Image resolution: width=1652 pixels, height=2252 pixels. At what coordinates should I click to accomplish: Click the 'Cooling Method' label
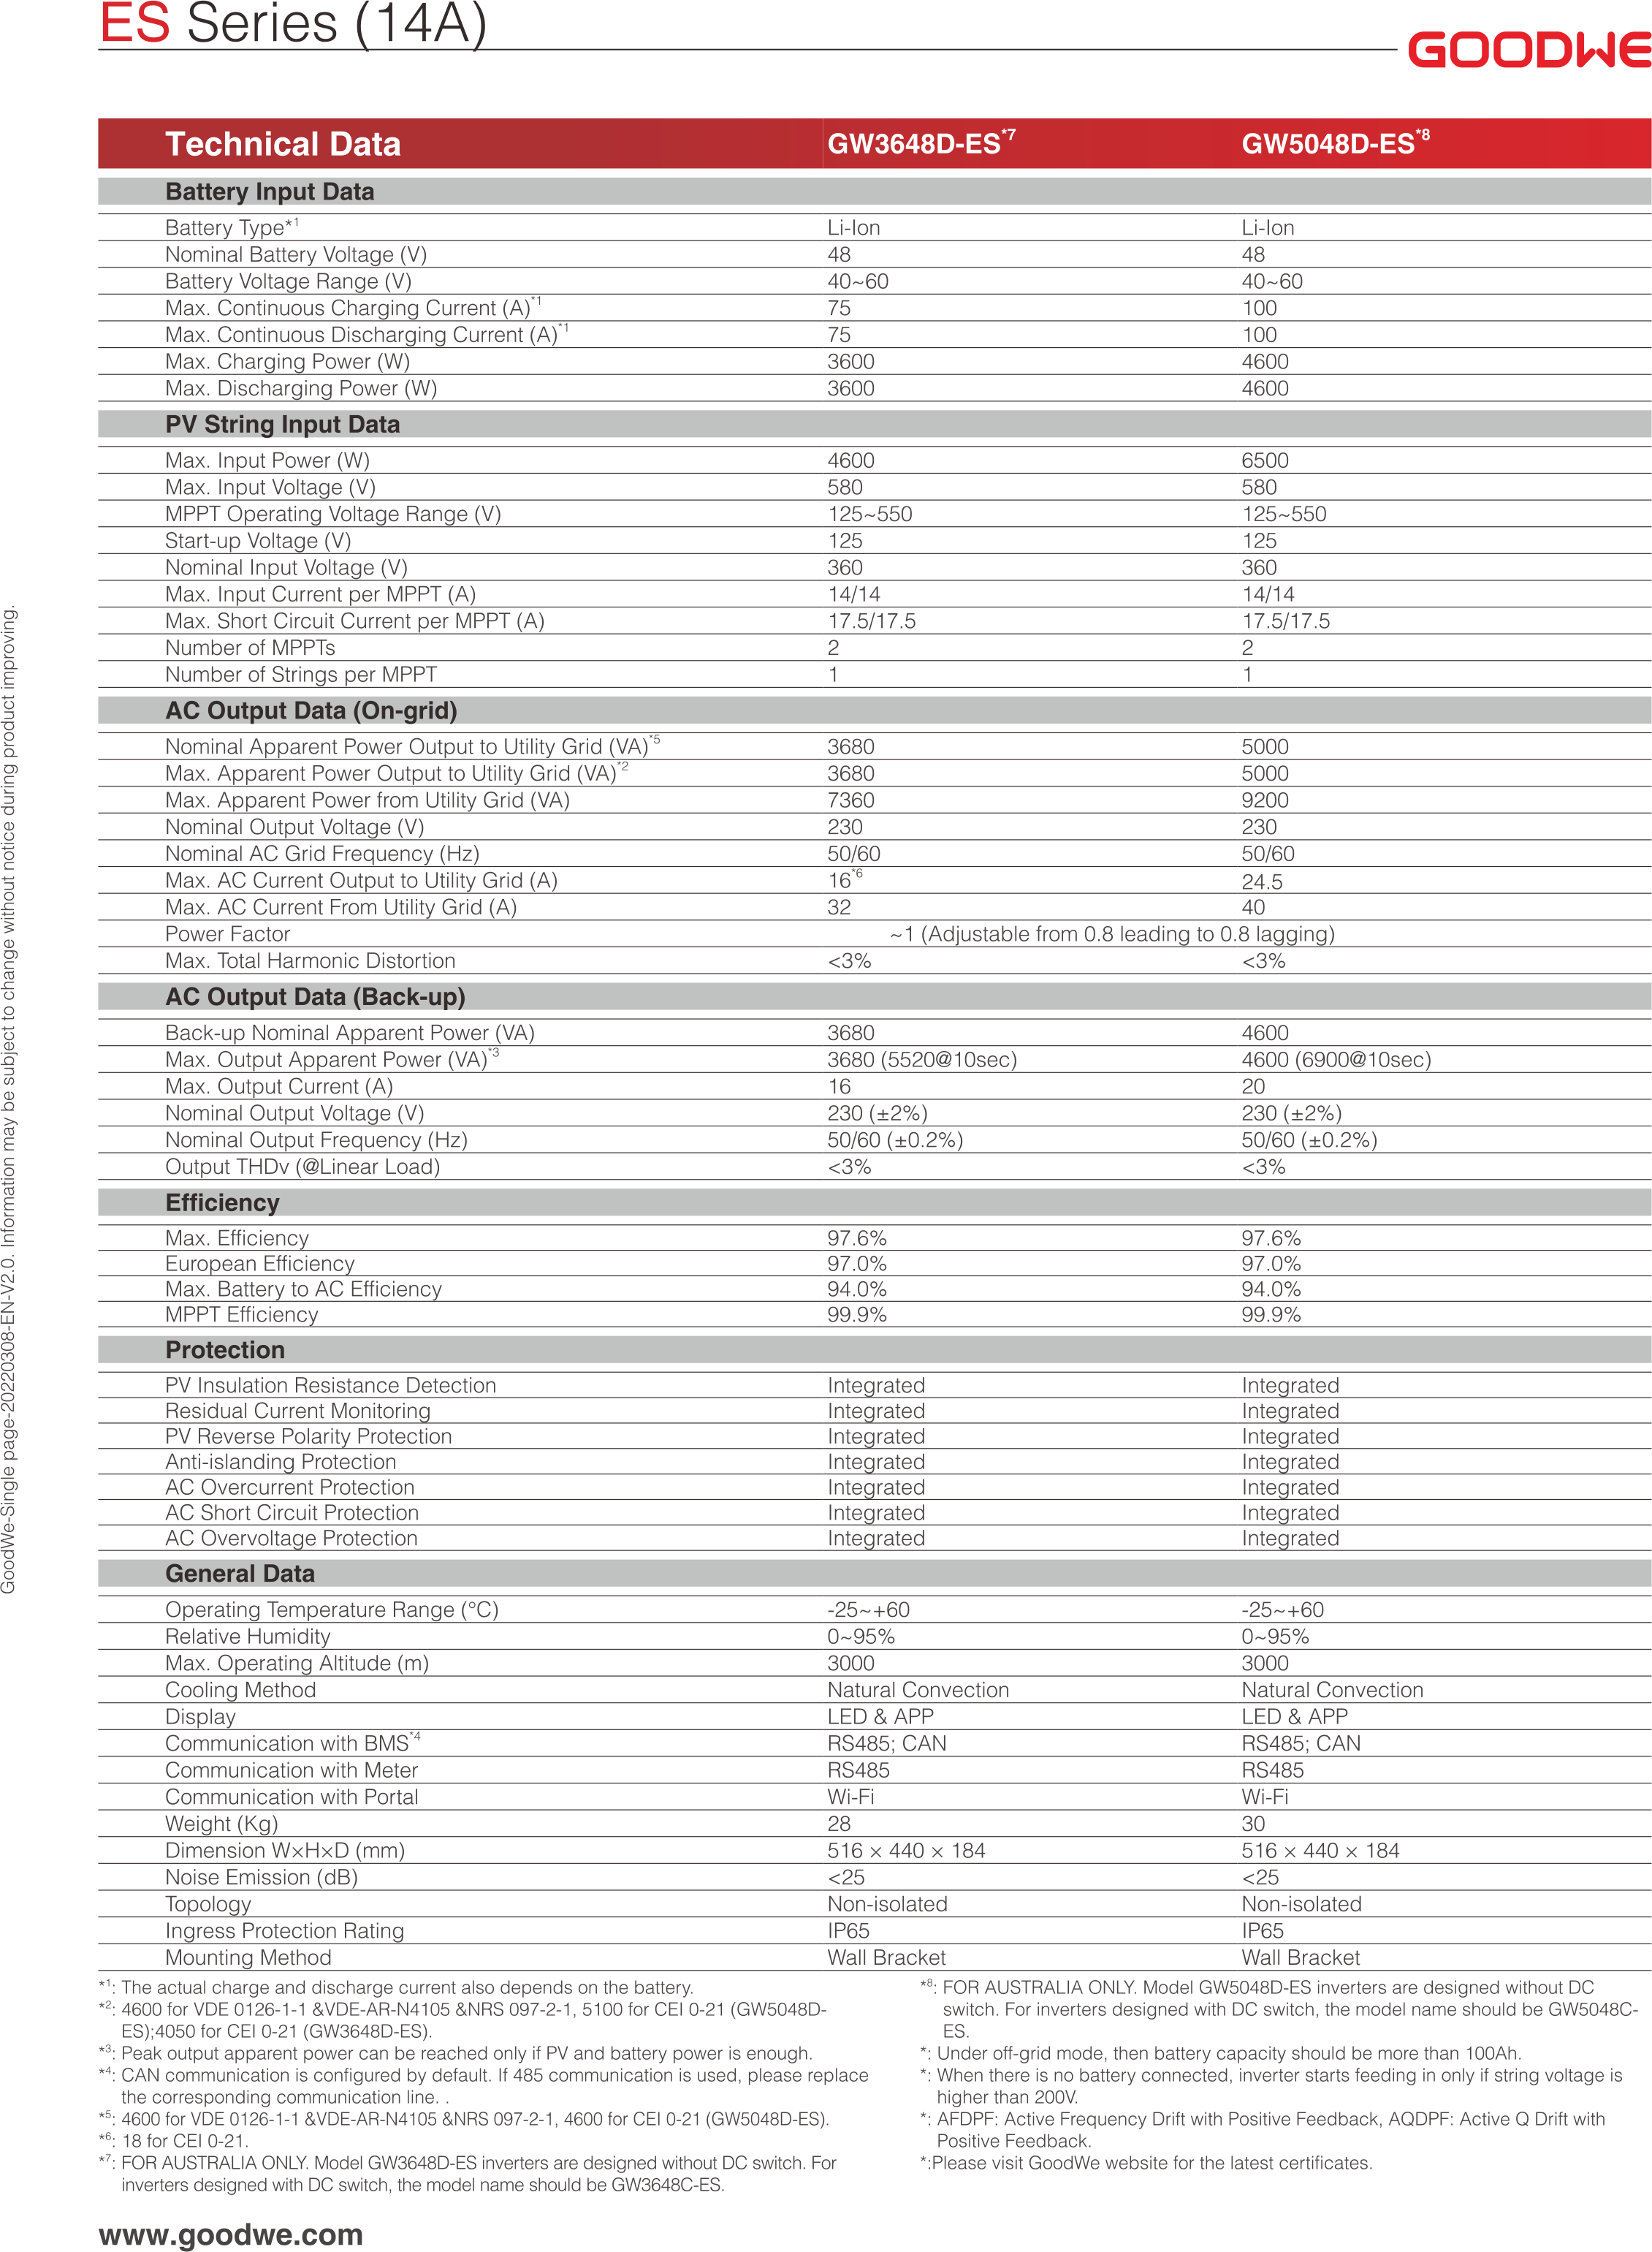[240, 1690]
